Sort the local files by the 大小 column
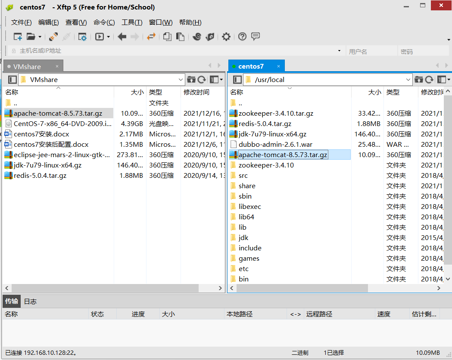Viewport: 452px width, 360px height. [x=130, y=92]
